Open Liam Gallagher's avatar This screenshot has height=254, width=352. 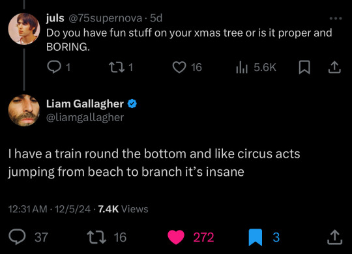24,111
